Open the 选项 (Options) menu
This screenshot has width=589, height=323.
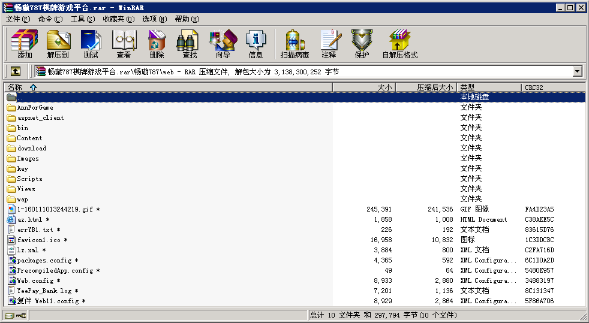(x=154, y=19)
